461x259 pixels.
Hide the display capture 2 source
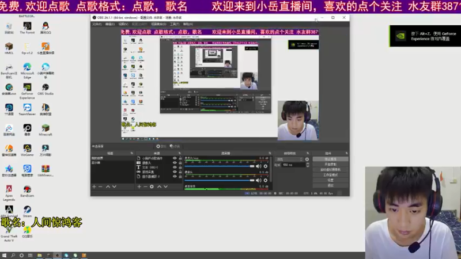click(175, 177)
